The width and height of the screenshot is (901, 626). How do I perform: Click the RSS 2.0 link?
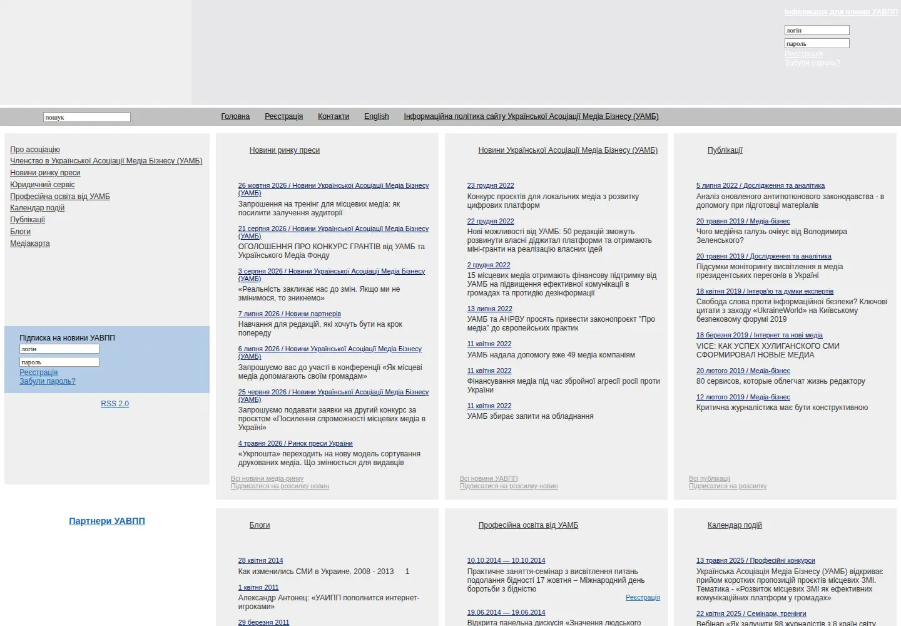click(x=115, y=404)
